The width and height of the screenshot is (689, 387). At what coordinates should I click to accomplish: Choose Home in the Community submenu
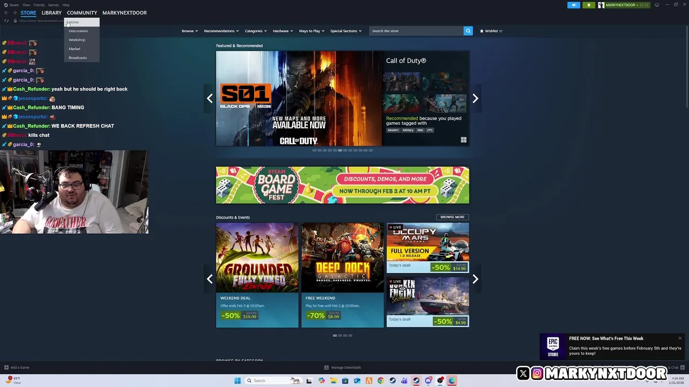click(x=82, y=22)
